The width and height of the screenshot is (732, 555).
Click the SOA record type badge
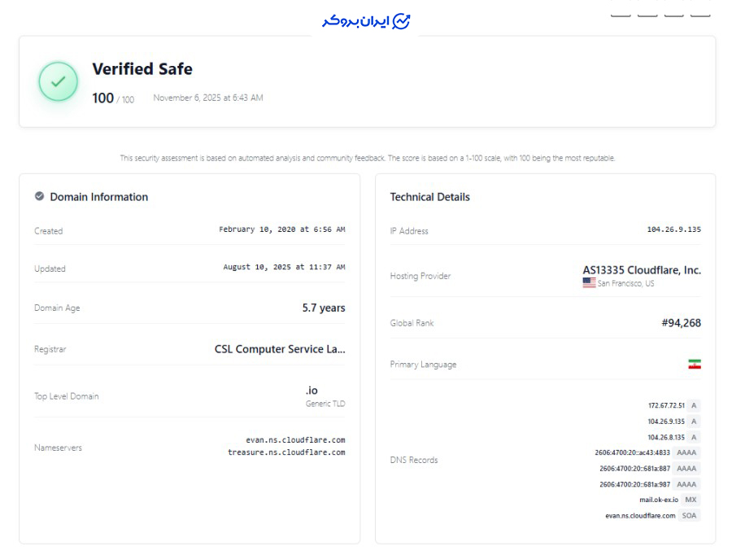[690, 515]
